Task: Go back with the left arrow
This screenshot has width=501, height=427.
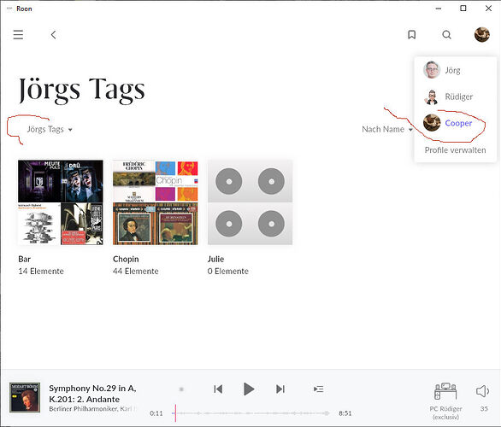Action: pos(53,35)
